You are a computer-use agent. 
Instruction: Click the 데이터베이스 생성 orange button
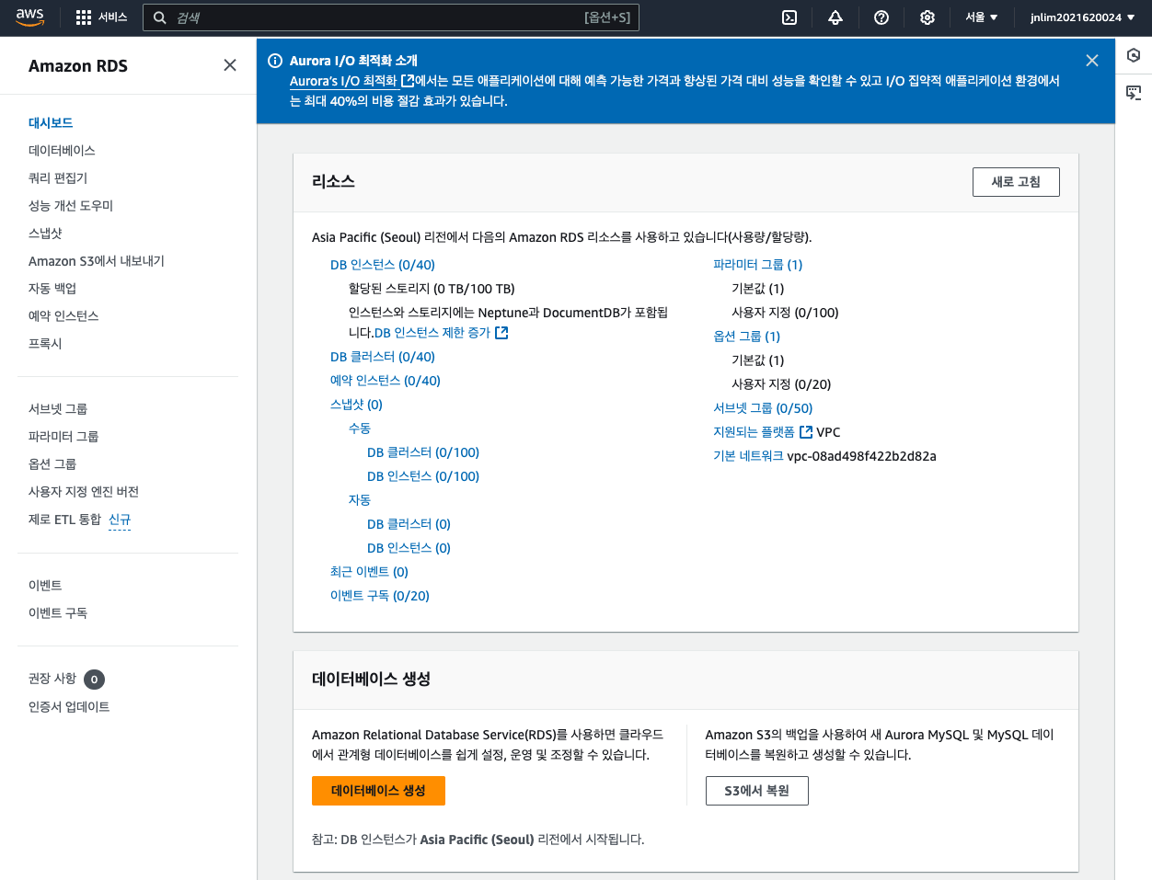(378, 791)
